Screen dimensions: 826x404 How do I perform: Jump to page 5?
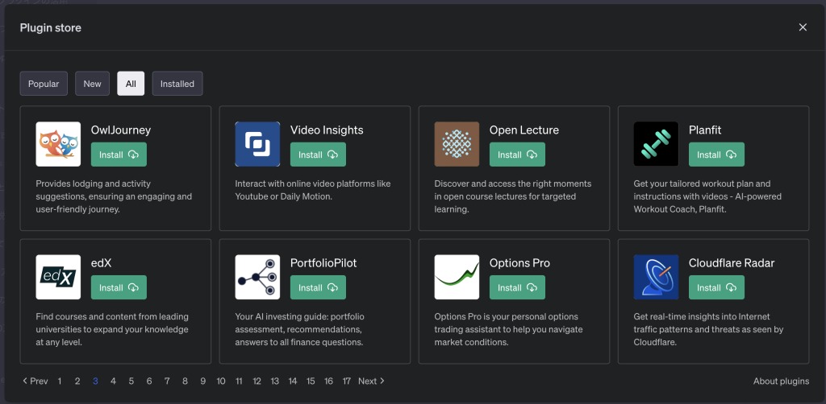tap(131, 381)
